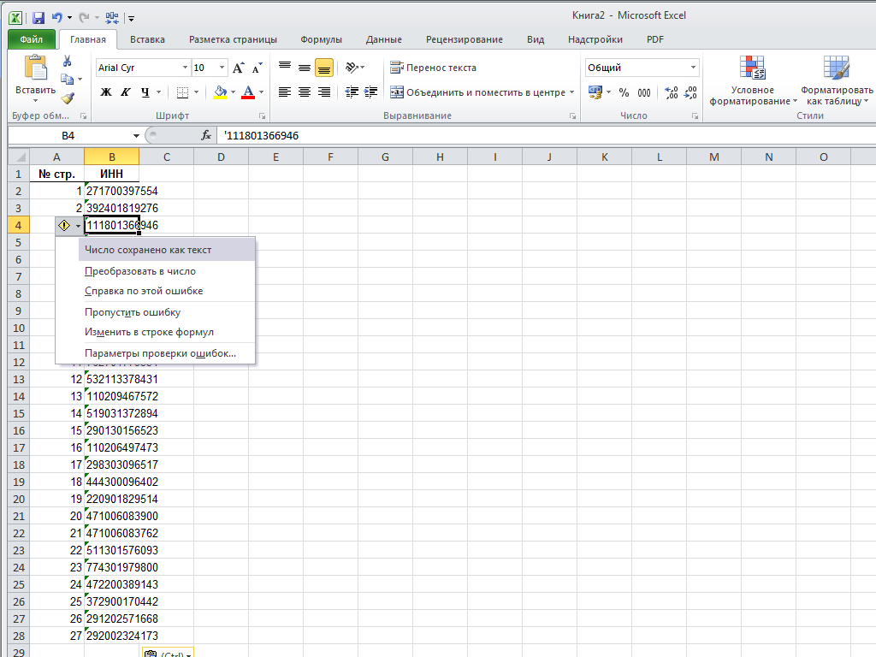The image size is (876, 657).
Task: Open font color dropdown arrow
Action: [x=262, y=92]
